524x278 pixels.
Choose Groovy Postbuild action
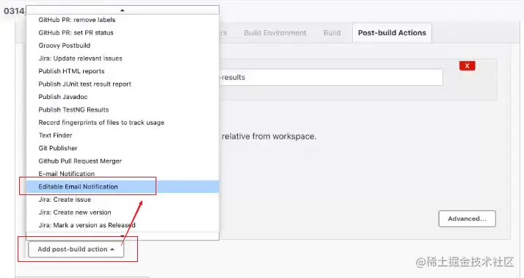(123, 45)
